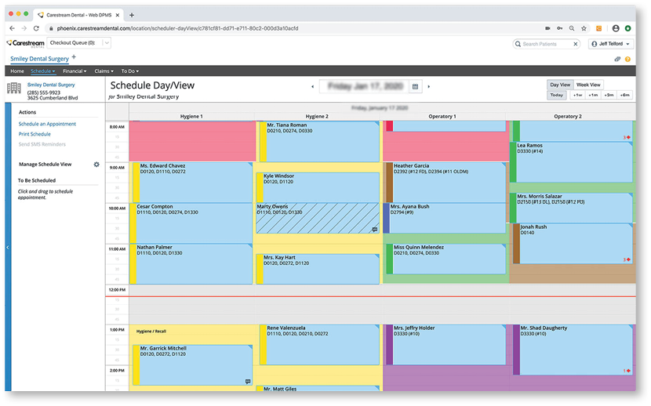Image resolution: width=651 pixels, height=406 pixels.
Task: Open the Claims menu
Action: click(x=104, y=71)
